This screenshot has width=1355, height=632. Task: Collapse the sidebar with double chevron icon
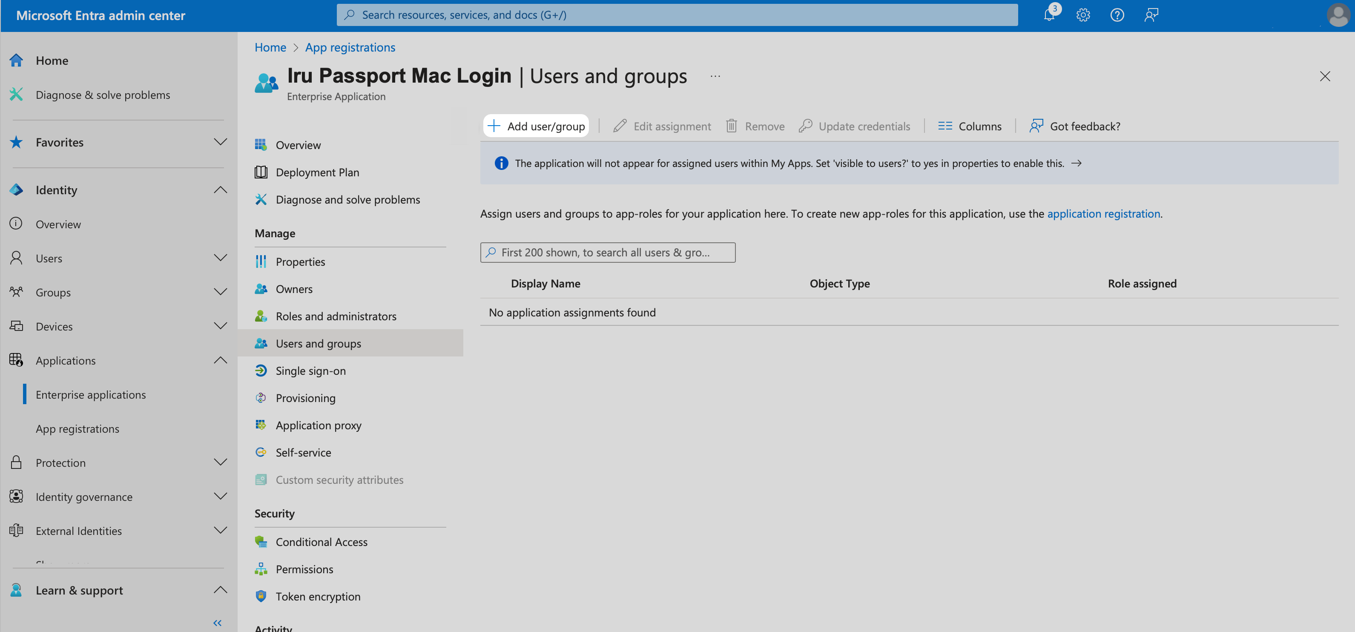[217, 623]
